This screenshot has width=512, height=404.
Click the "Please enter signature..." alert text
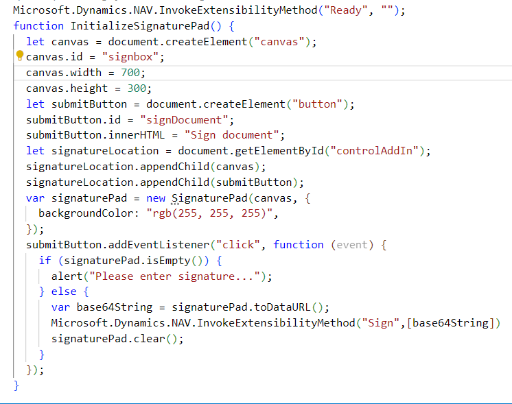[x=175, y=276]
